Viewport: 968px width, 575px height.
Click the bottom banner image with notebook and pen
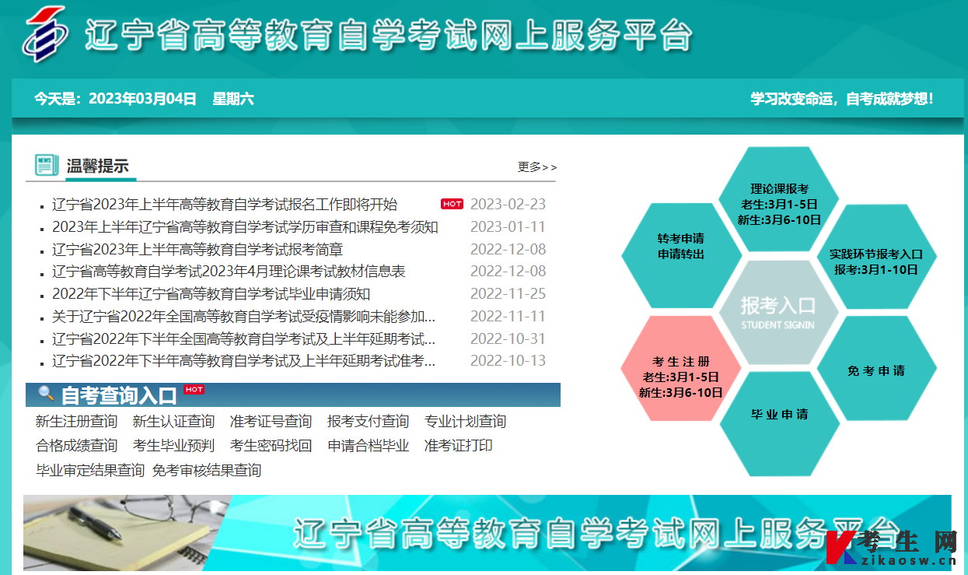point(487,533)
